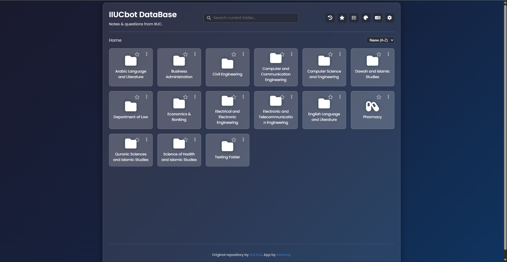Click the page vertical scrollbar
507x262 pixels.
505,127
